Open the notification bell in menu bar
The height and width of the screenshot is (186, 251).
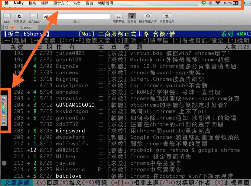point(210,3)
